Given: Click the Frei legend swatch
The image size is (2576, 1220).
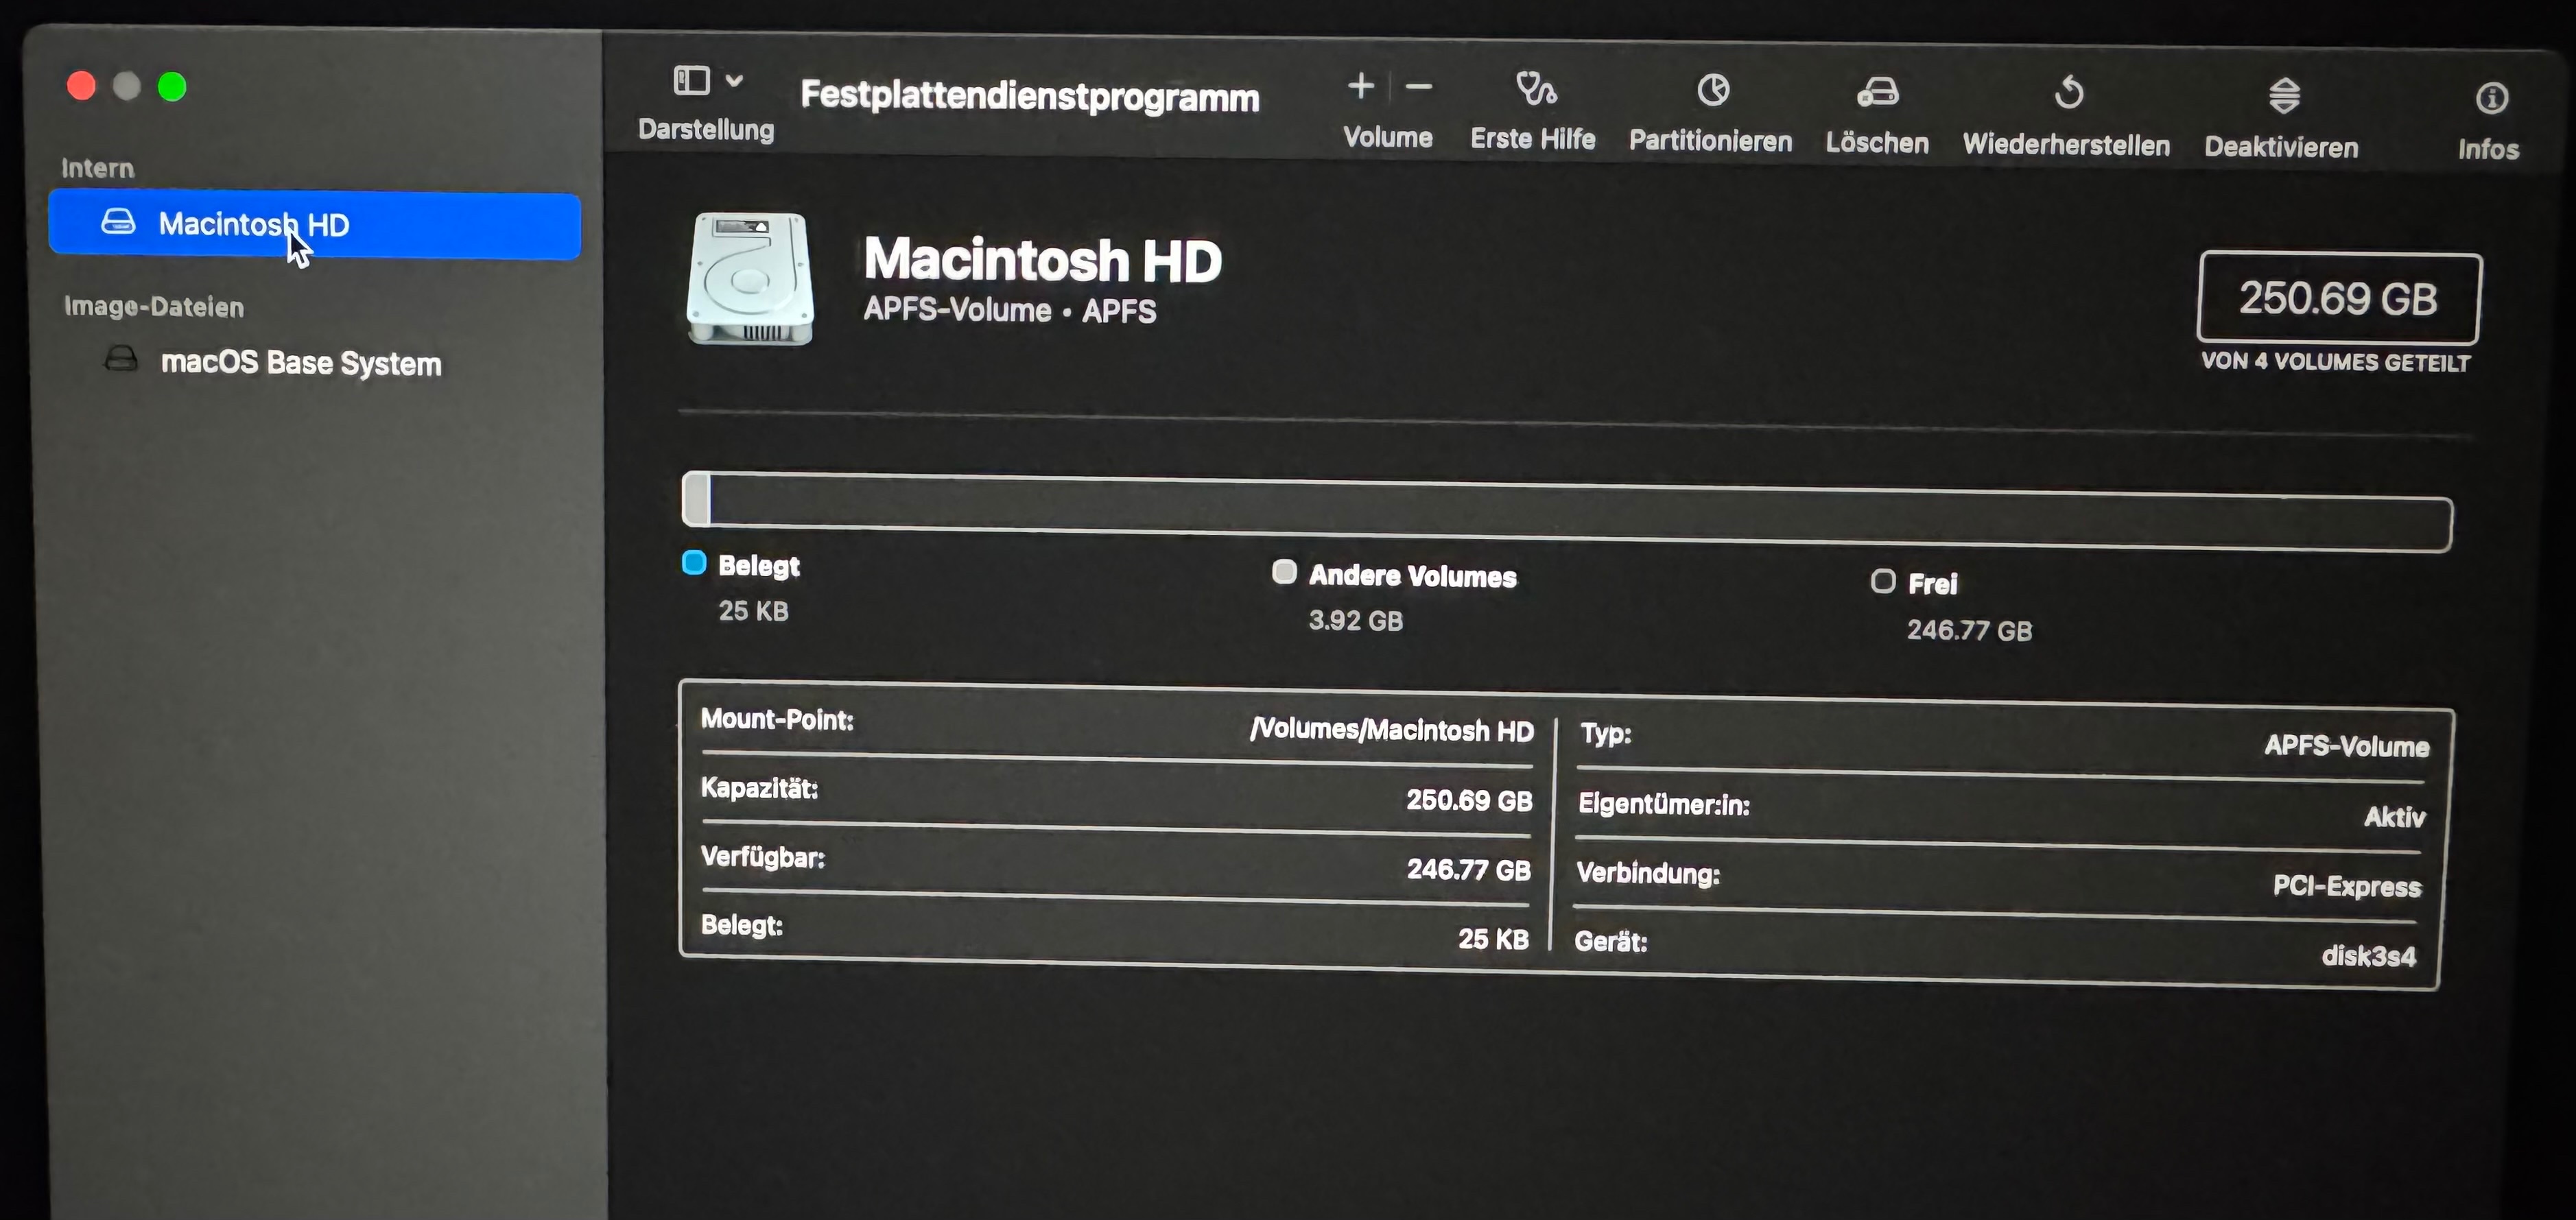Looking at the screenshot, I should [1883, 581].
